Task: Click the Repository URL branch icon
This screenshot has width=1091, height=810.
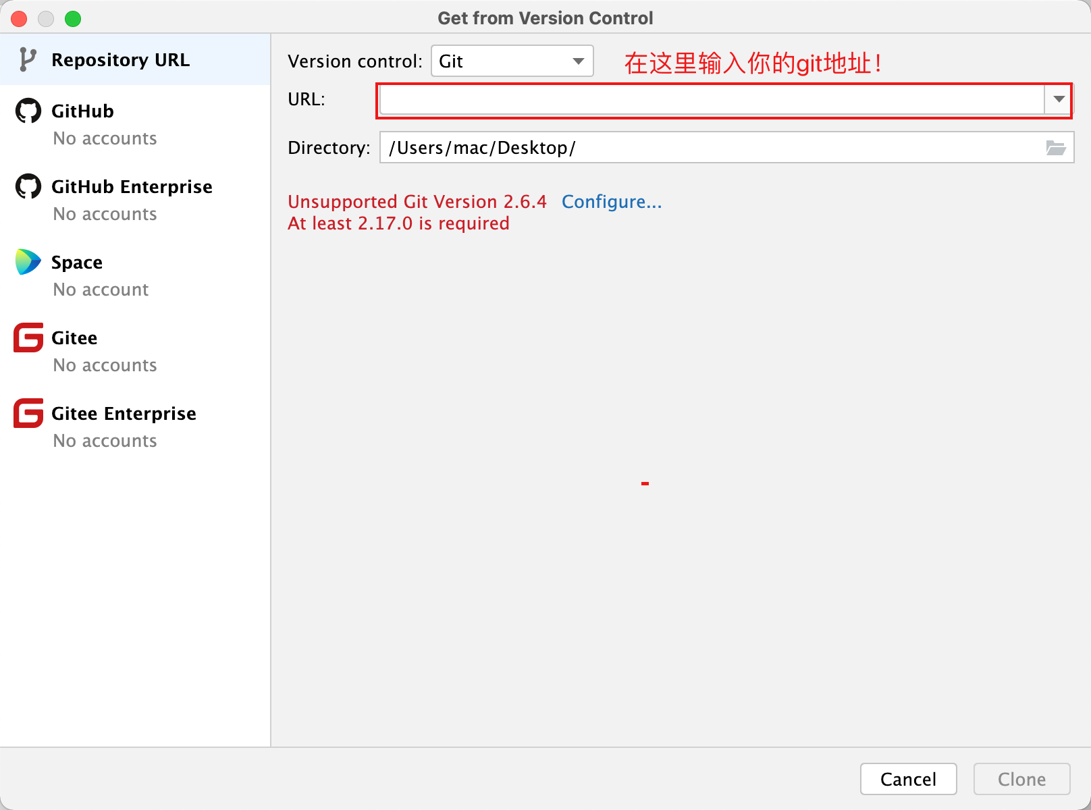Action: tap(27, 59)
